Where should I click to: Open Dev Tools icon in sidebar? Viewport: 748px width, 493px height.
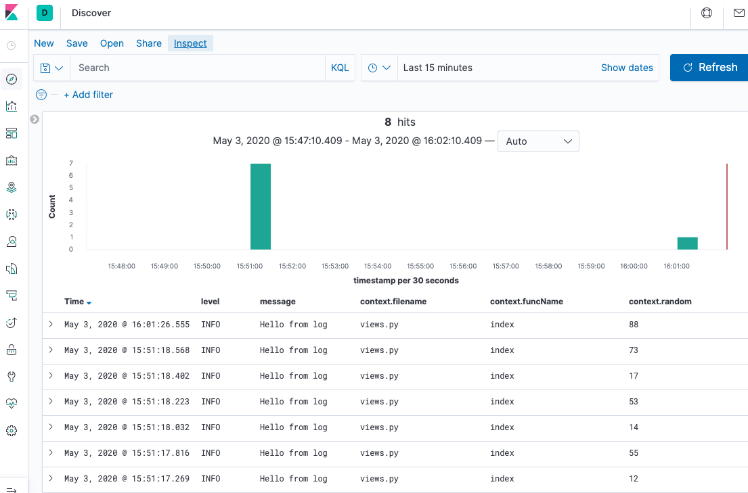(x=12, y=377)
